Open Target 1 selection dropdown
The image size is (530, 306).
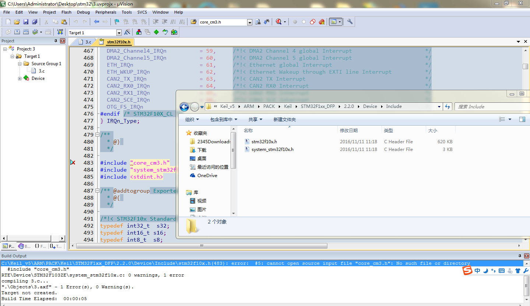119,33
